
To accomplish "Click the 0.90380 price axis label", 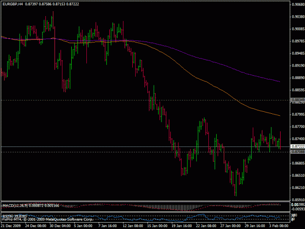I will [x=298, y=17].
